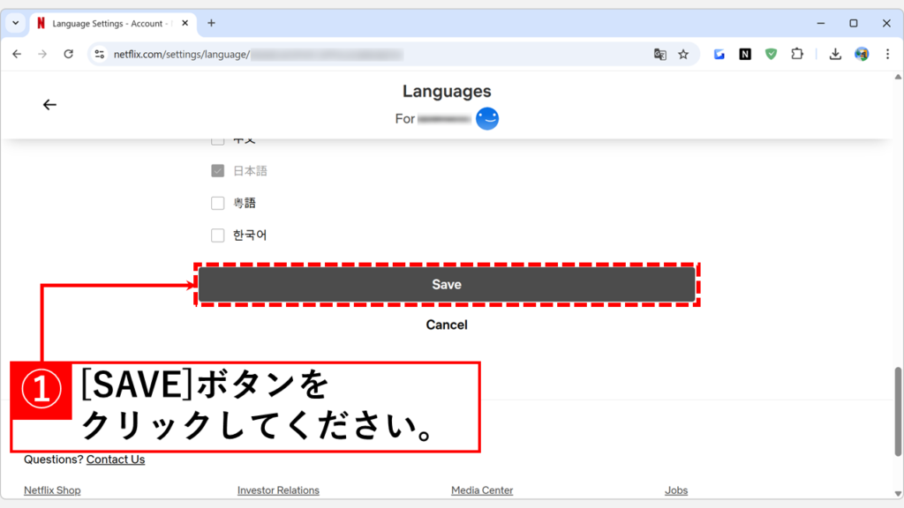Image resolution: width=904 pixels, height=508 pixels.
Task: Open the Media Center link
Action: [482, 490]
